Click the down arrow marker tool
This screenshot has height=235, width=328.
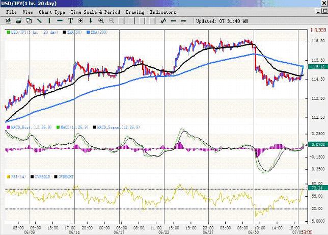pyautogui.click(x=91, y=21)
